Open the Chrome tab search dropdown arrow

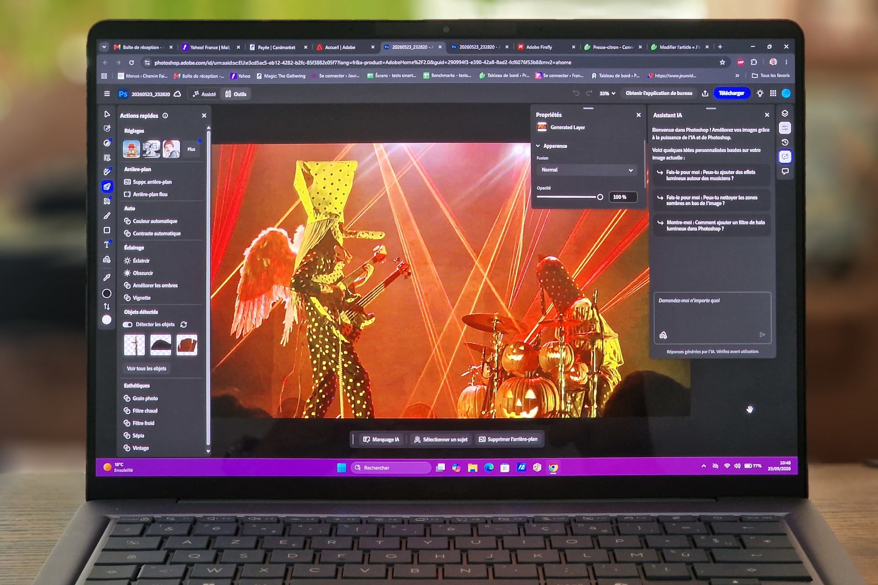click(104, 47)
